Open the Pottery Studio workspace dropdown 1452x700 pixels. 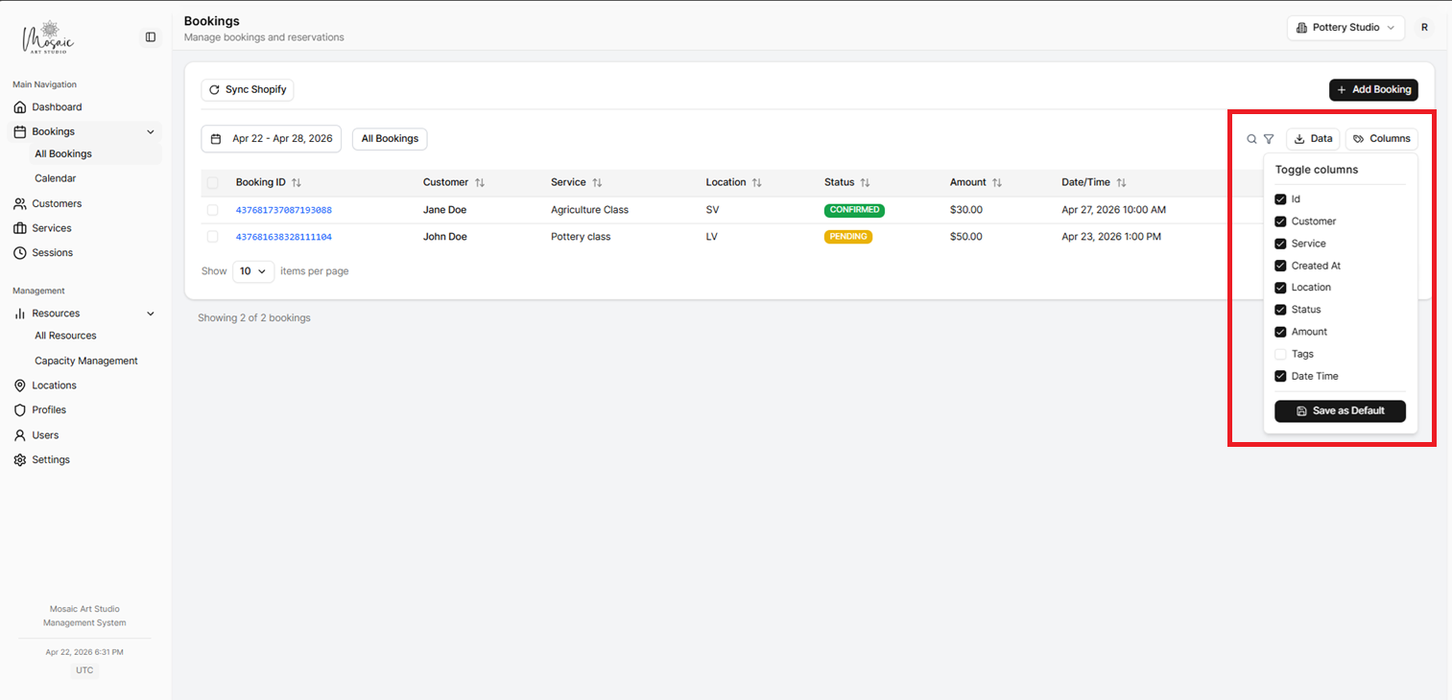pos(1345,28)
